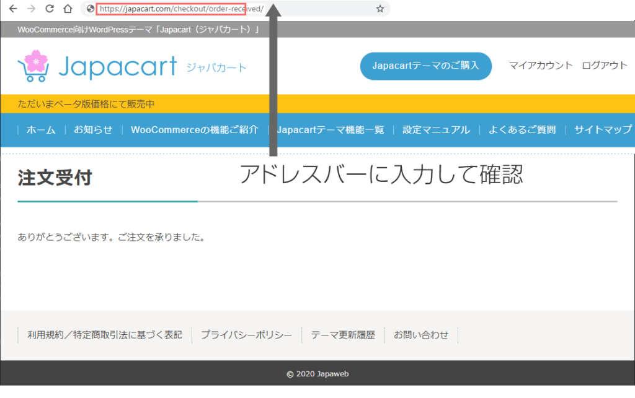Open マイアカウント link

click(541, 66)
